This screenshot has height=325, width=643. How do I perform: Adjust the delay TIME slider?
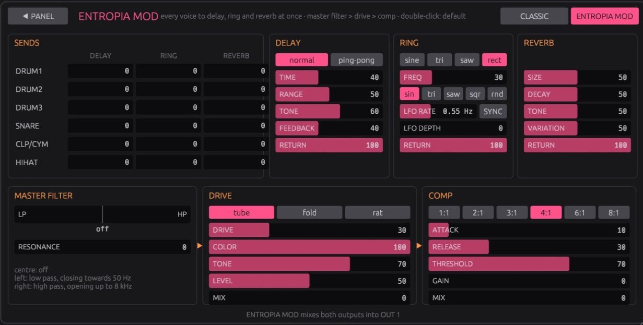[x=329, y=77]
